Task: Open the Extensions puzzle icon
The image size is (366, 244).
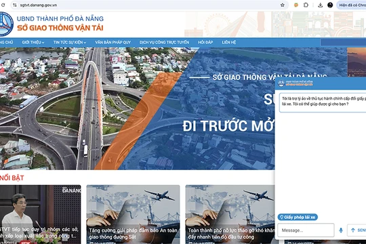Action: 306,5
